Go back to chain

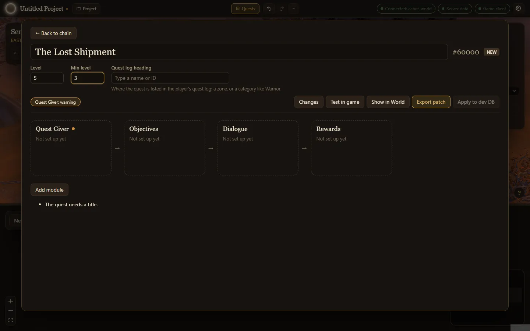coord(53,33)
